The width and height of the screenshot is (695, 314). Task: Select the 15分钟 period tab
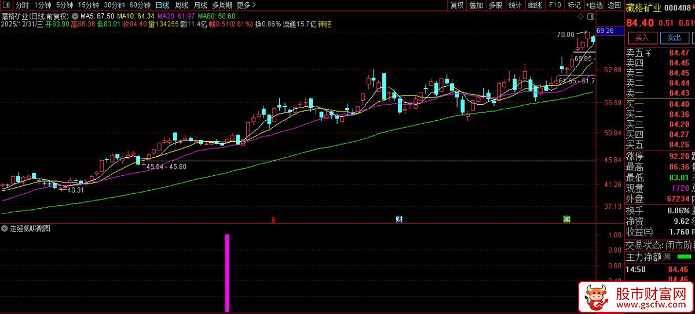[88, 5]
